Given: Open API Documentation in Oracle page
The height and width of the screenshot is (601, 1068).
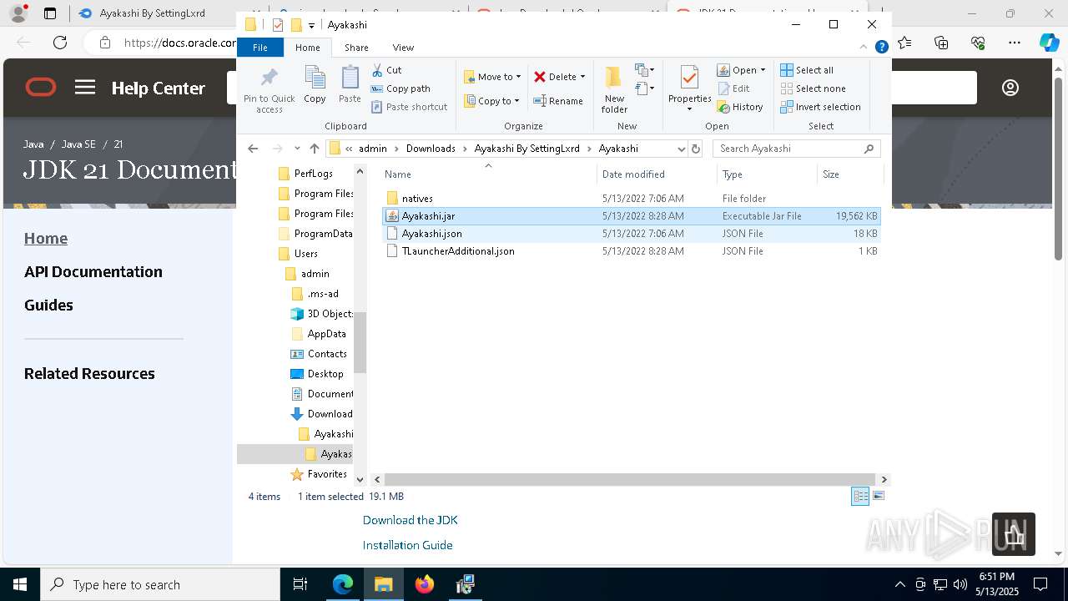Looking at the screenshot, I should (x=93, y=272).
